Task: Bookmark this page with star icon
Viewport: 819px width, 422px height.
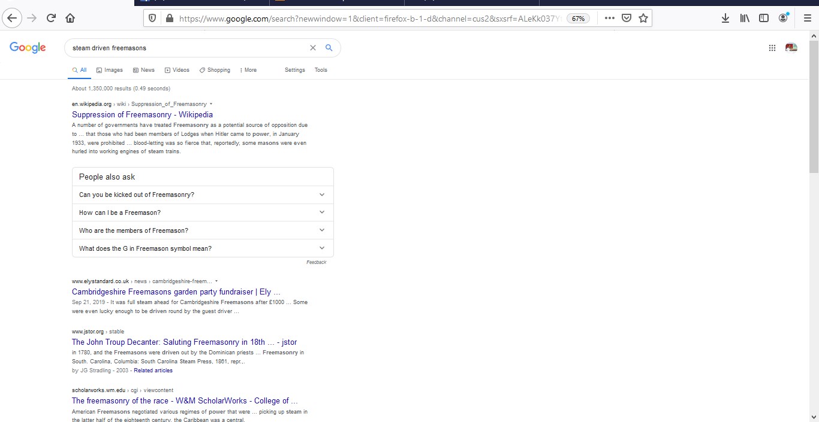Action: click(x=643, y=18)
